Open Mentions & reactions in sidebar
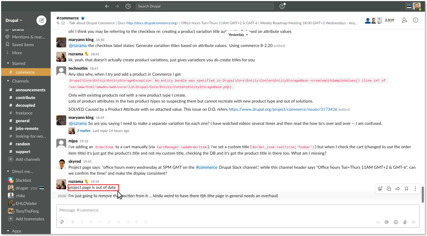This screenshot has height=236, width=427. [26, 37]
